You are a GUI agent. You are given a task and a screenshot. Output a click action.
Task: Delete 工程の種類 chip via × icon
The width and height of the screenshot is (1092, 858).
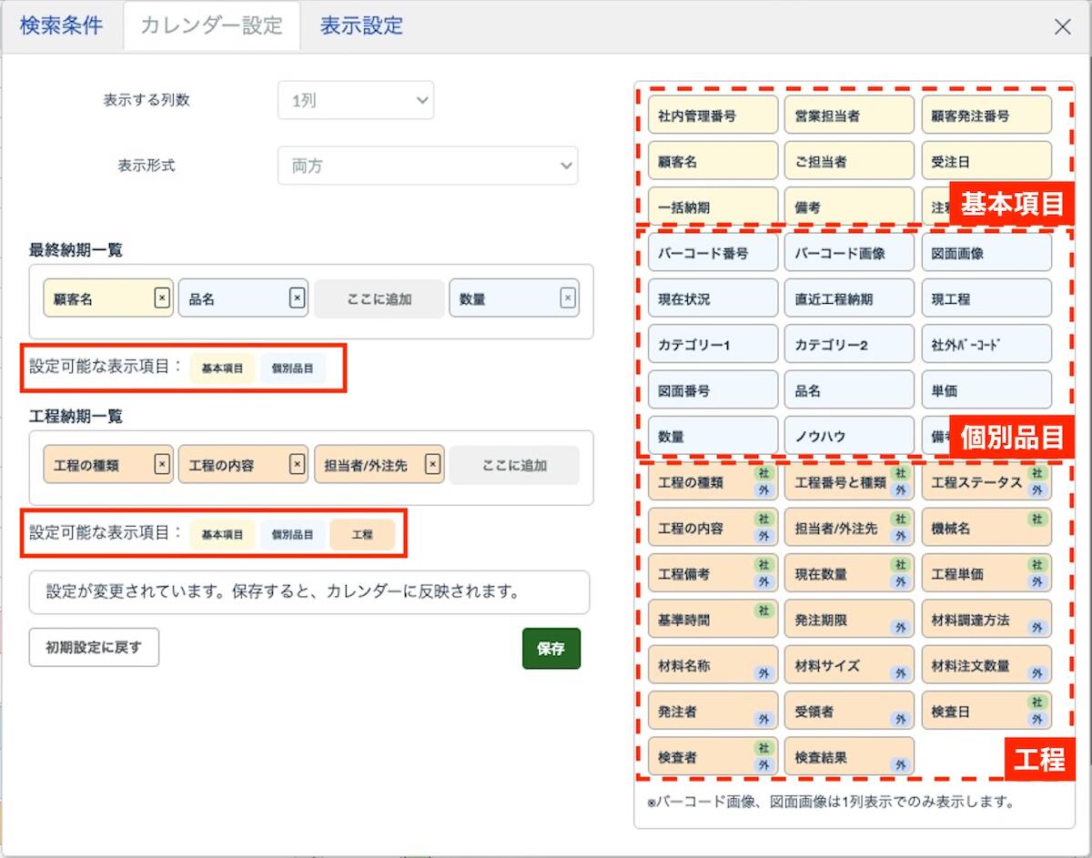point(162,465)
